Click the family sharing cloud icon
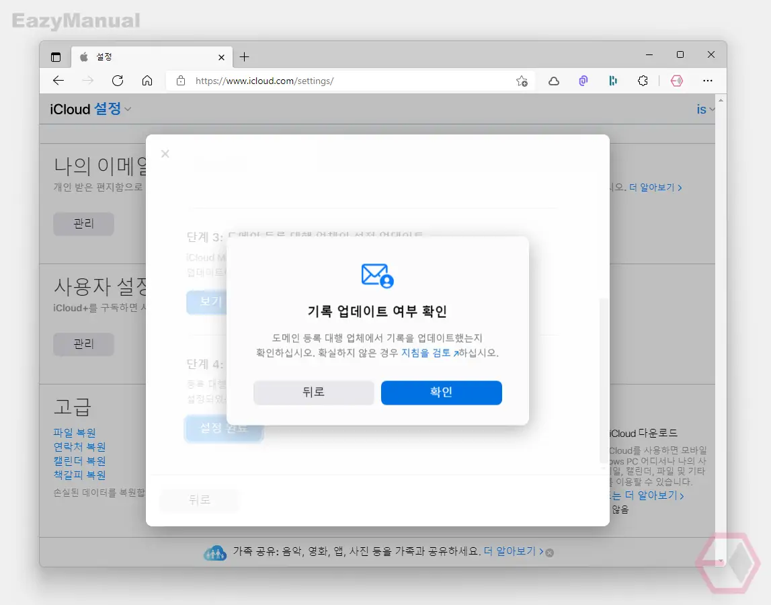771x605 pixels. click(215, 553)
